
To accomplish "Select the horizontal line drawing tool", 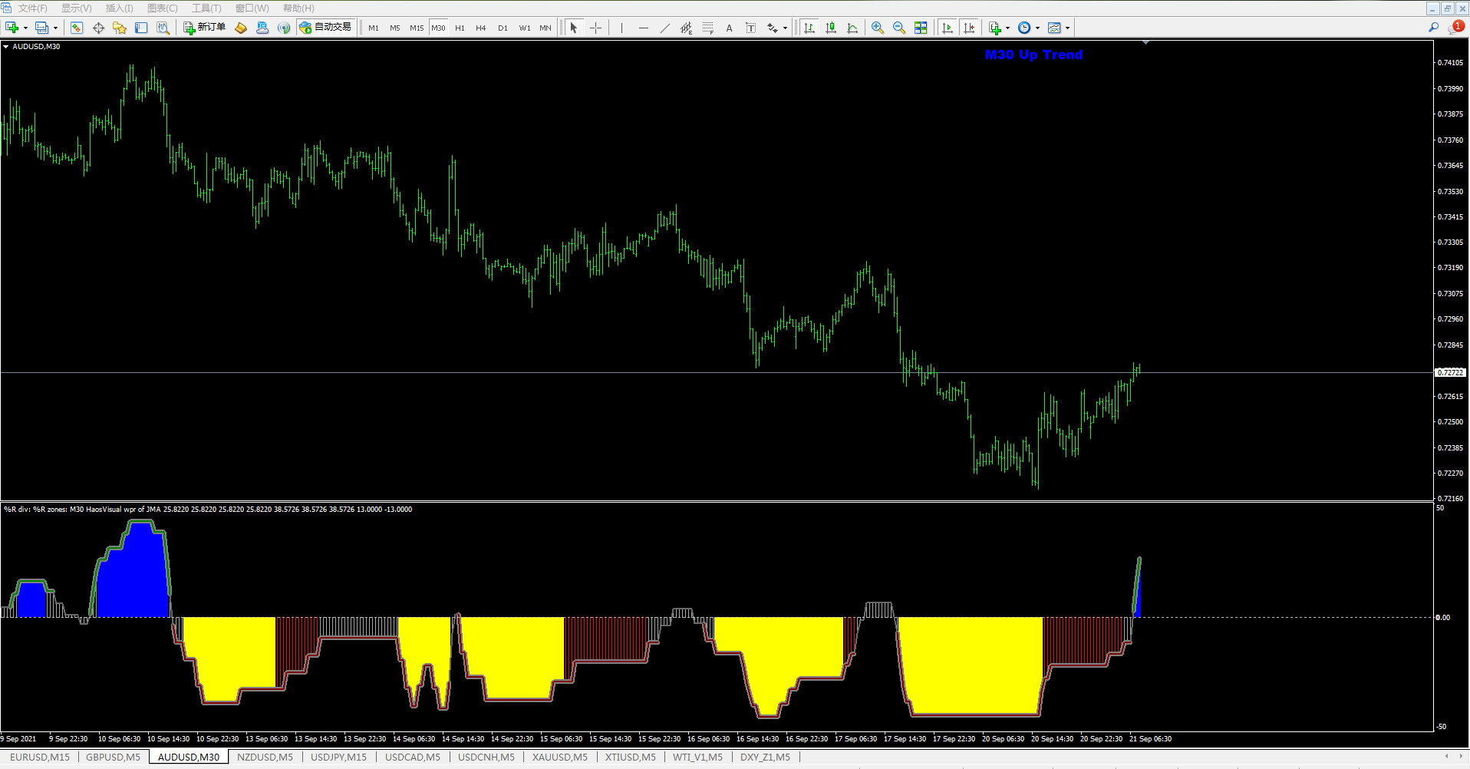I will click(x=643, y=28).
